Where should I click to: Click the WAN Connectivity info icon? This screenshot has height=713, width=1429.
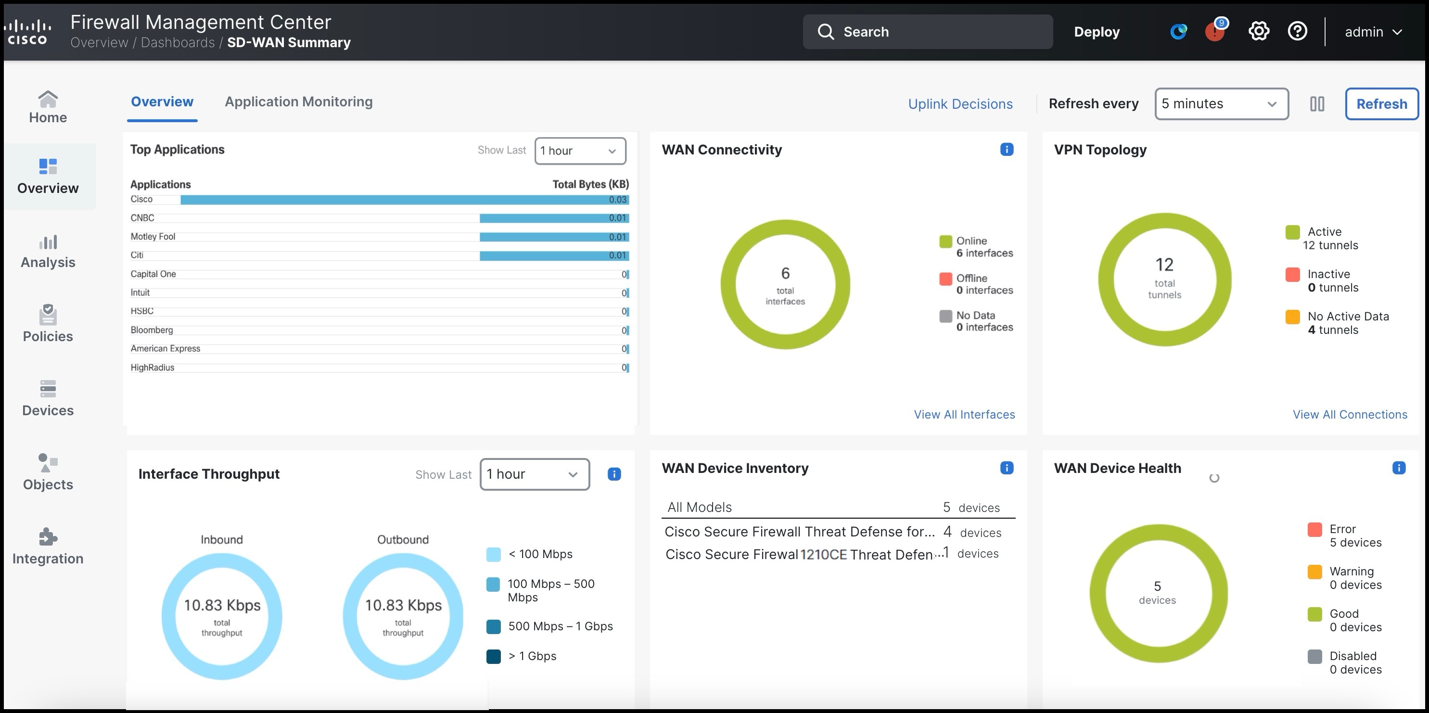point(1006,149)
